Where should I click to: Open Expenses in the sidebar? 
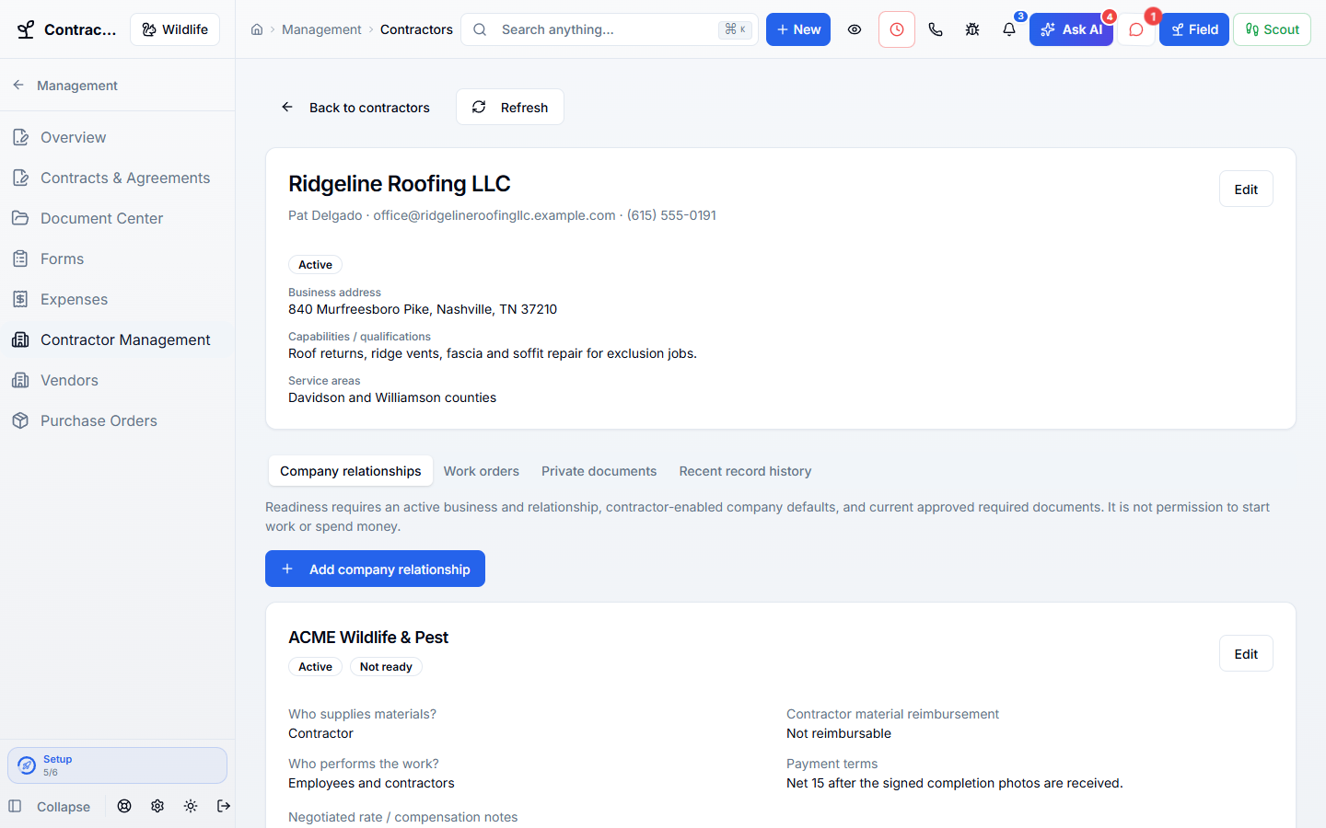[117, 299]
